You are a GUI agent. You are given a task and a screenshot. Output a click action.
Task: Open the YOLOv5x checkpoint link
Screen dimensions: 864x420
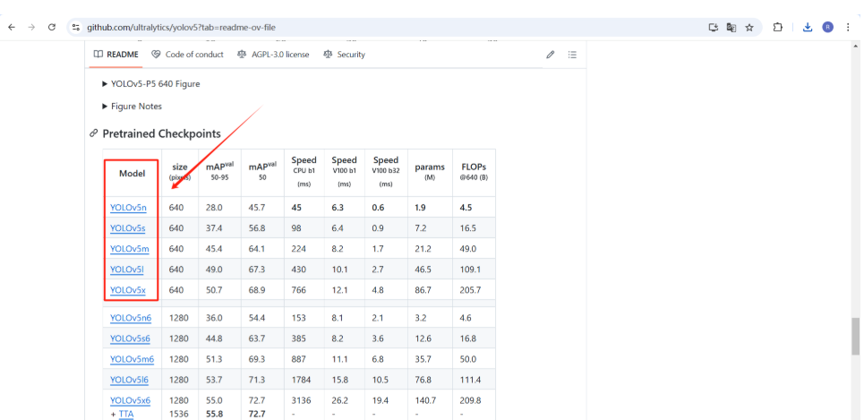[x=128, y=290]
